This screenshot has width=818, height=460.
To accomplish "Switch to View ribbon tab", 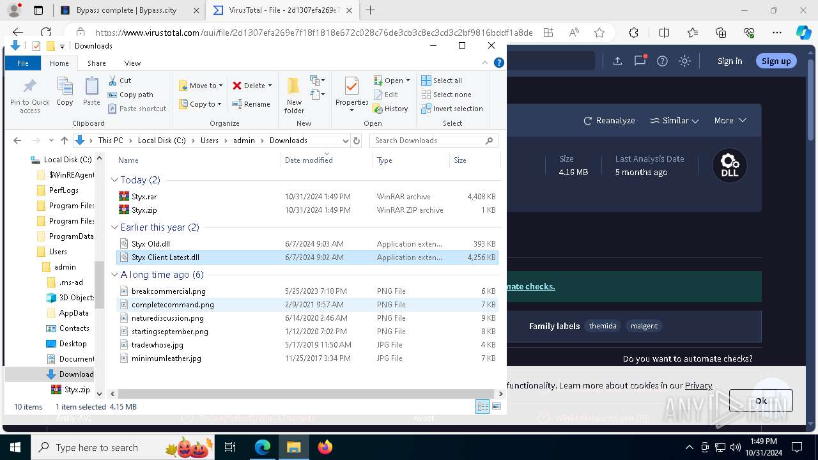I will (132, 63).
